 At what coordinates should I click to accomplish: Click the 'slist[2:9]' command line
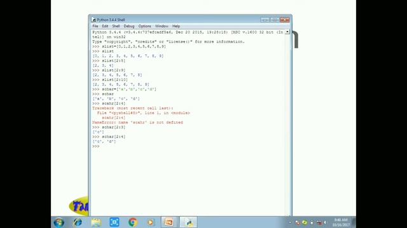click(x=109, y=70)
